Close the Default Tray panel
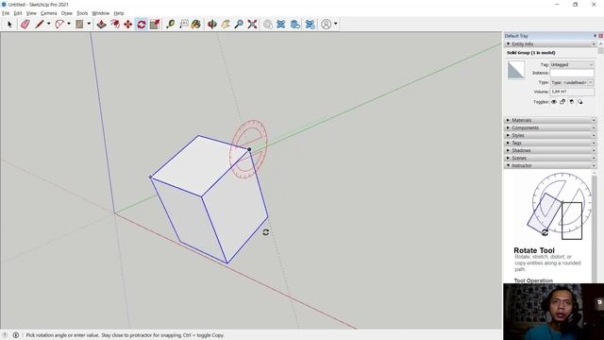The image size is (604, 340). point(600,36)
